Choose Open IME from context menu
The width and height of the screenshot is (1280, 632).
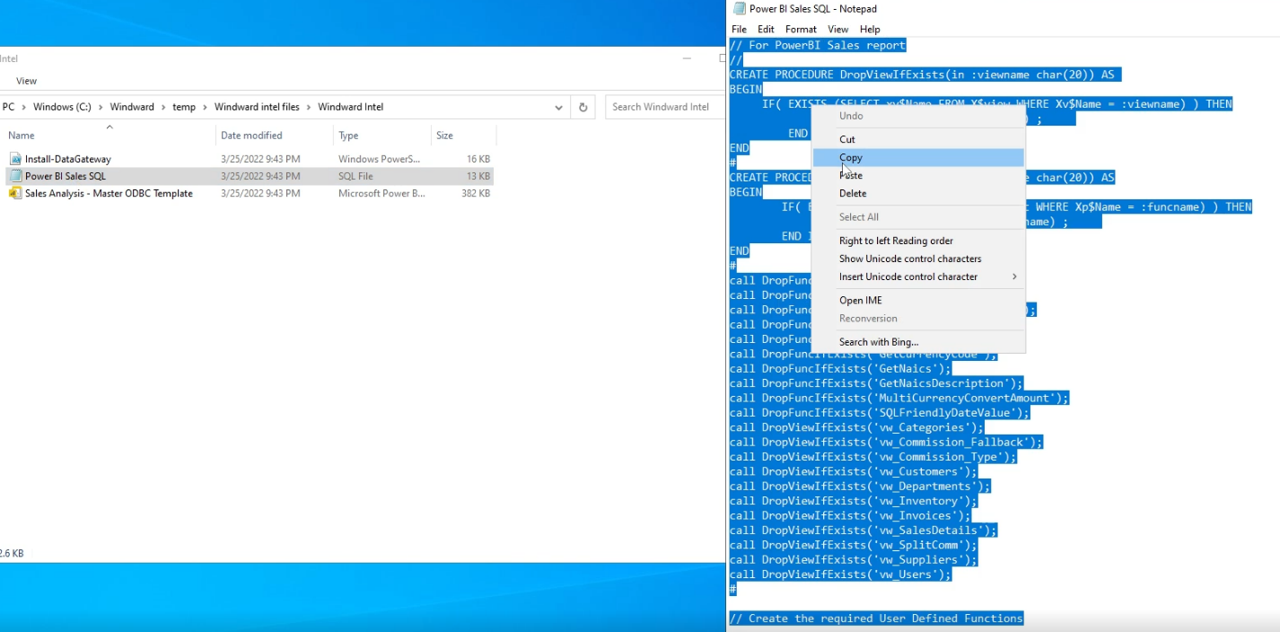[x=918, y=301]
